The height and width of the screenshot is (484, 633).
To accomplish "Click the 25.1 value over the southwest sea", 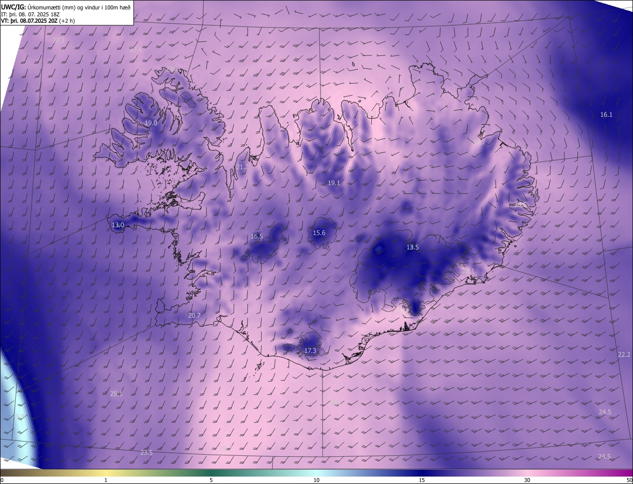I will [x=116, y=393].
